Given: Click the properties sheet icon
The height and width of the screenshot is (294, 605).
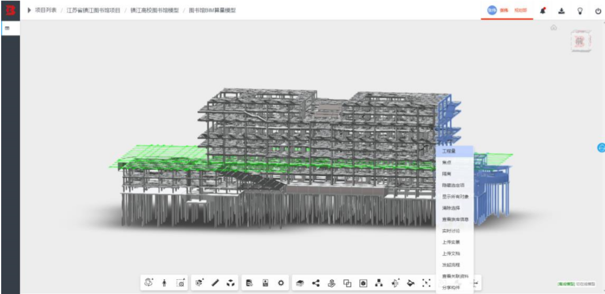Looking at the screenshot, I should point(265,283).
